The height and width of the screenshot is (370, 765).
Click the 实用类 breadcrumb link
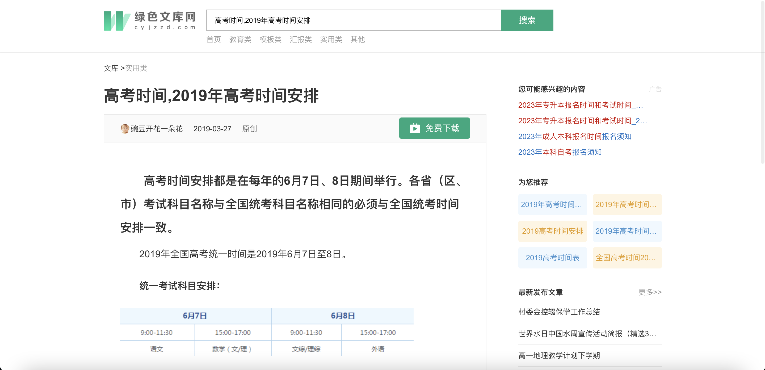(136, 68)
